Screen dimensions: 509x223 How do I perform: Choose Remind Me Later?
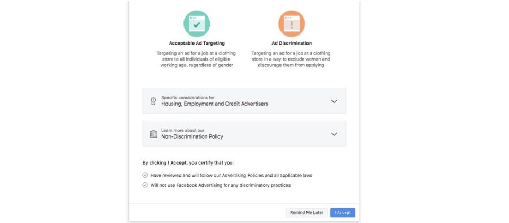click(x=307, y=212)
